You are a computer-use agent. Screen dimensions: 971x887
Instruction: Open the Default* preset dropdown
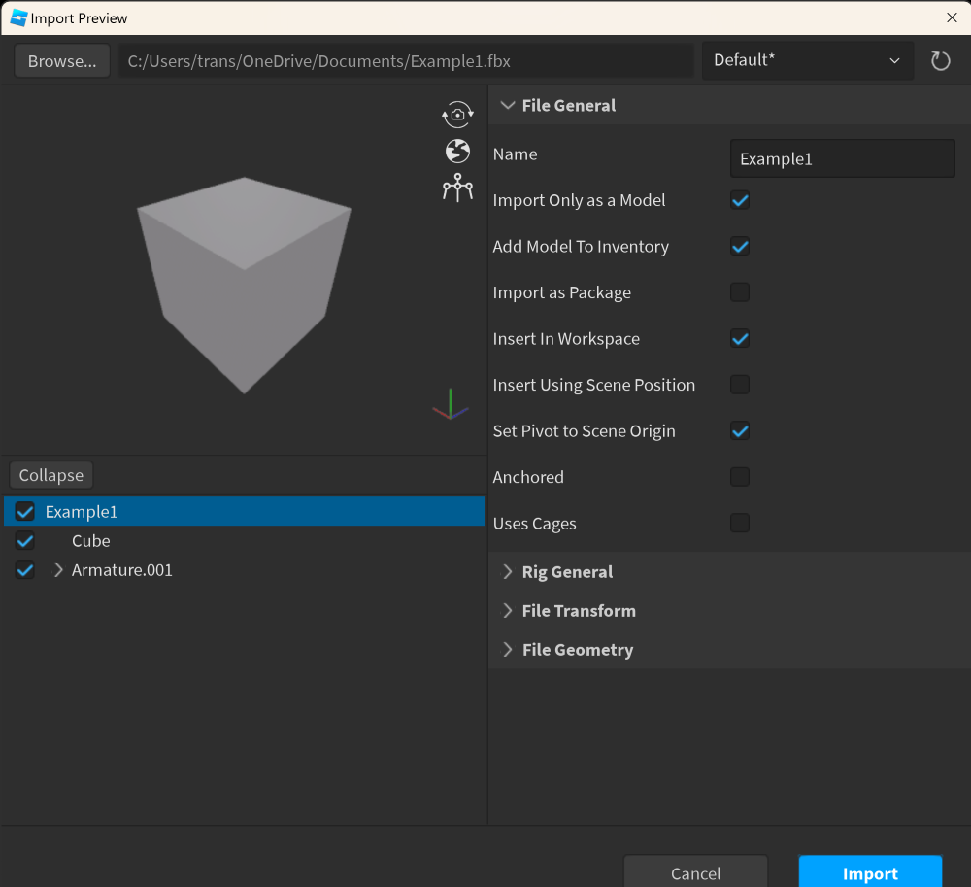(808, 60)
